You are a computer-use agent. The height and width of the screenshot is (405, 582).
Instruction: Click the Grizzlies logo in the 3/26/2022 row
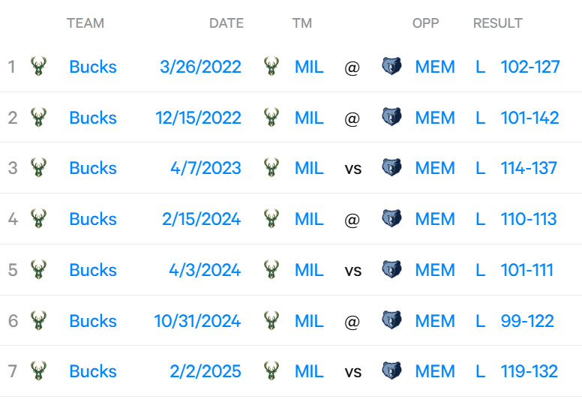(391, 67)
